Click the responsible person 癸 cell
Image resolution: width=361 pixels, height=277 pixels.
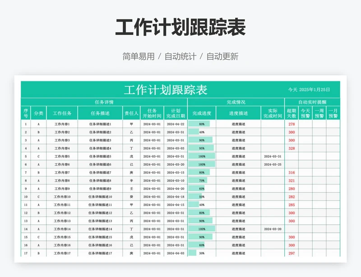131,197
